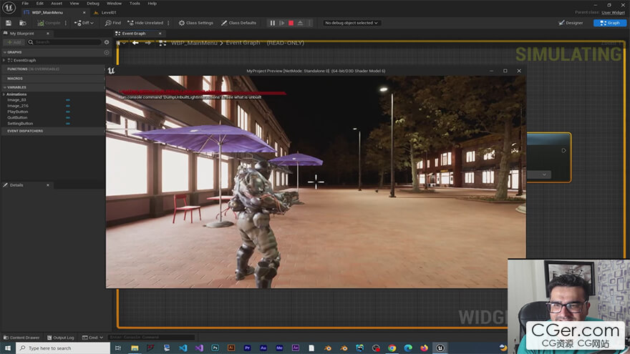Click the Image_83 variable type pill
This screenshot has width=630, height=354.
pos(68,100)
